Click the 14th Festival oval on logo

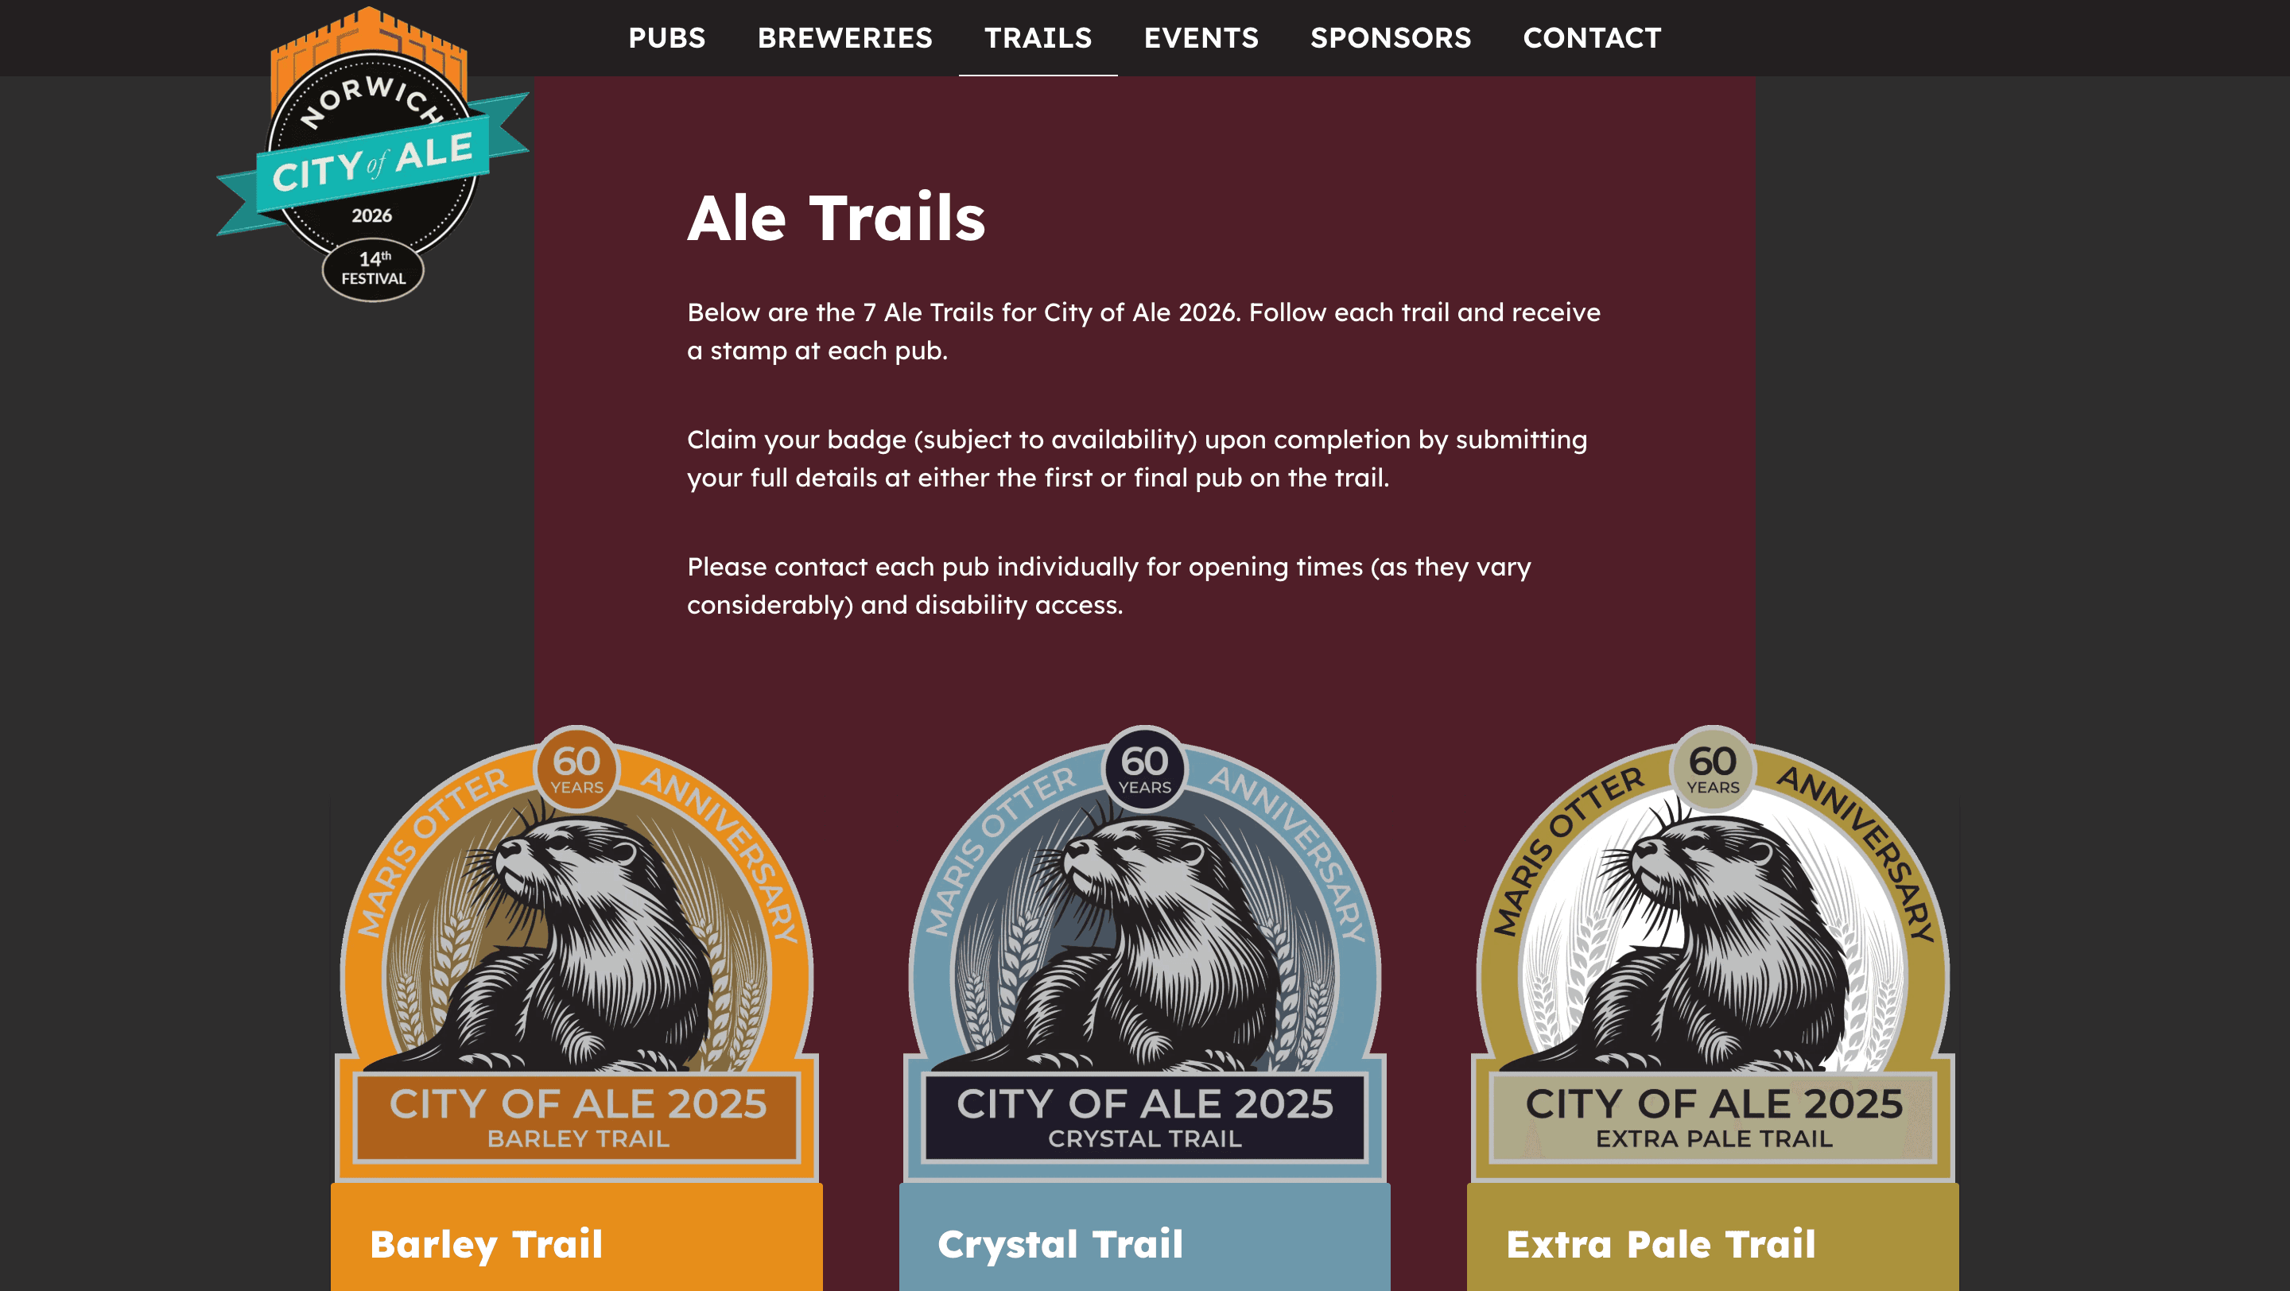point(372,270)
